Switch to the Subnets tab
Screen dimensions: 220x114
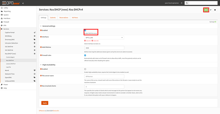[x=53, y=18]
